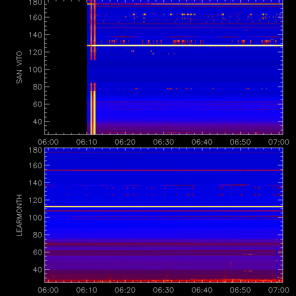
Task: Click 06:30 time label under Learmonth plot
Action: (164, 290)
